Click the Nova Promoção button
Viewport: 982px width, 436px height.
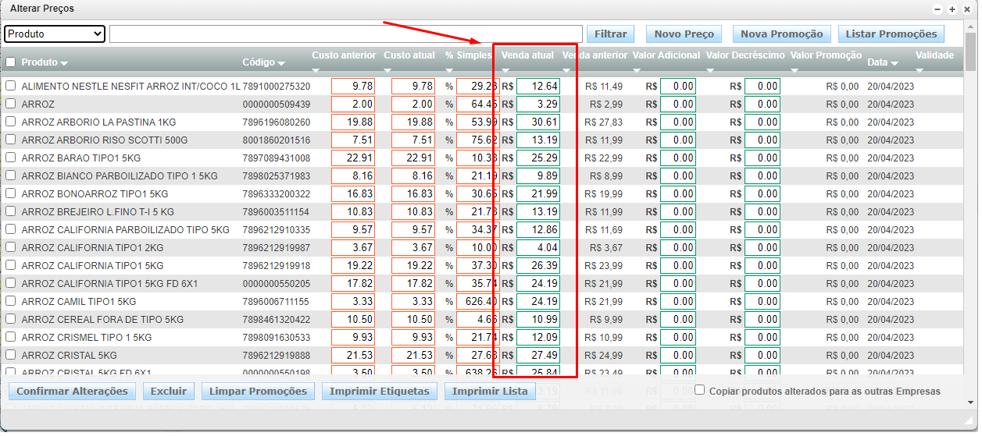click(x=781, y=34)
